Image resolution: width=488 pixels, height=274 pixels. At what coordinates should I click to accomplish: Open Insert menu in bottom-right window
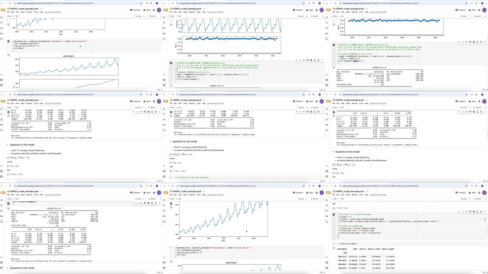[x=348, y=195]
